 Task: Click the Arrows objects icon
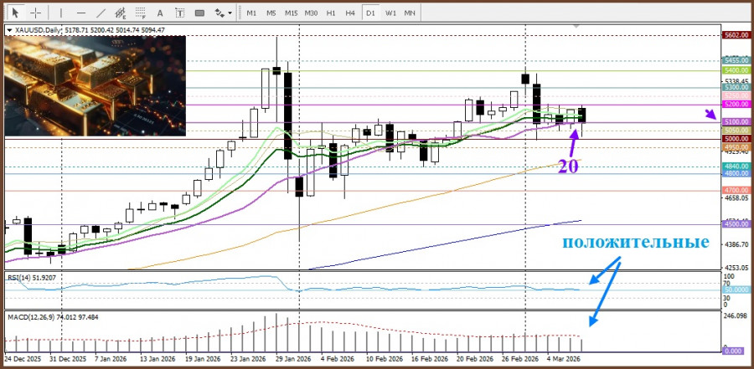219,13
